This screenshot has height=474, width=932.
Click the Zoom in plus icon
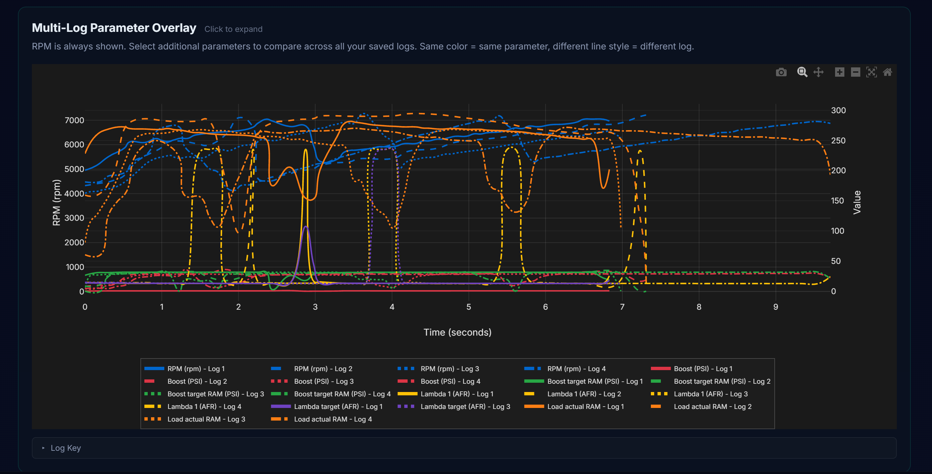(x=839, y=72)
